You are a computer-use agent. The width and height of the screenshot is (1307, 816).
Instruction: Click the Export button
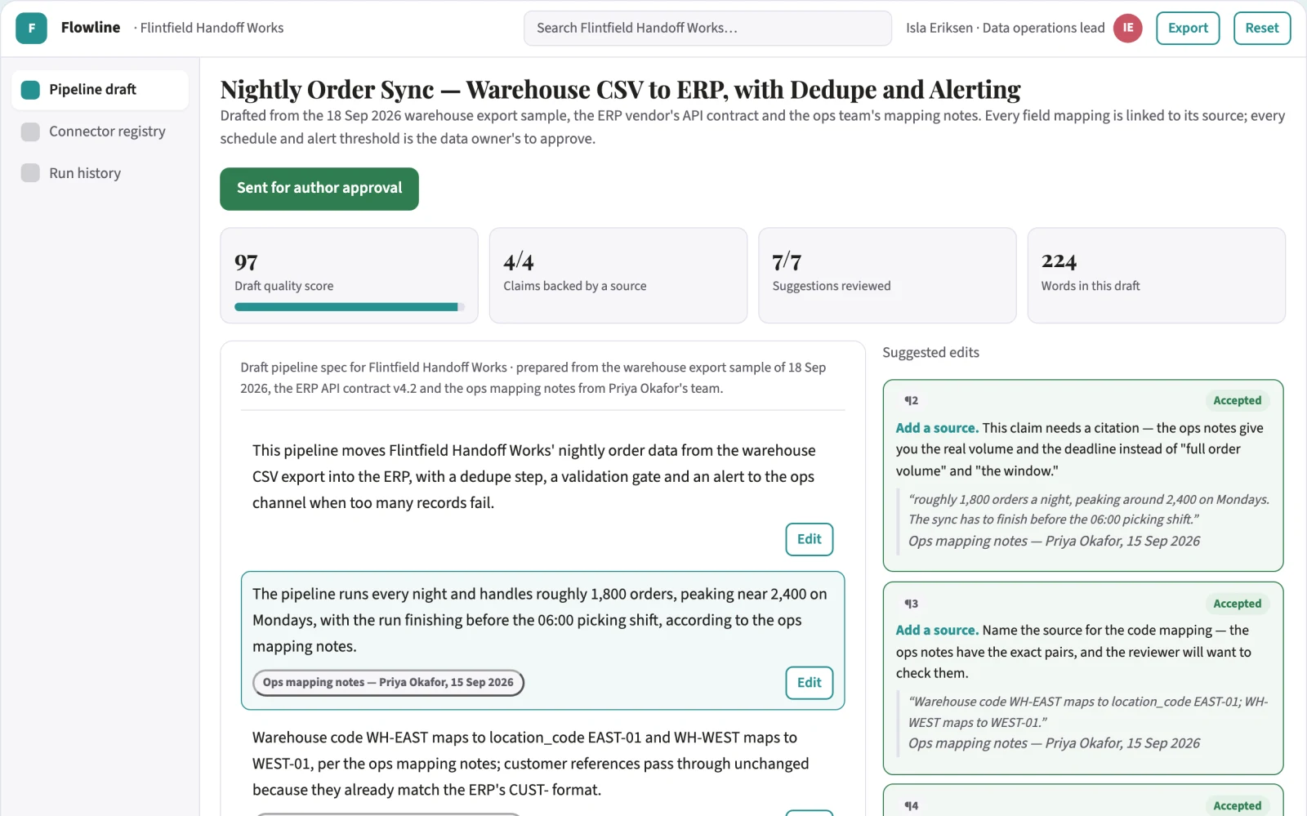1188,28
